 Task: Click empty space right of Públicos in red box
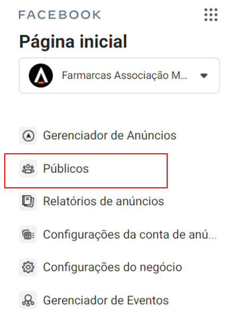pos(128,171)
